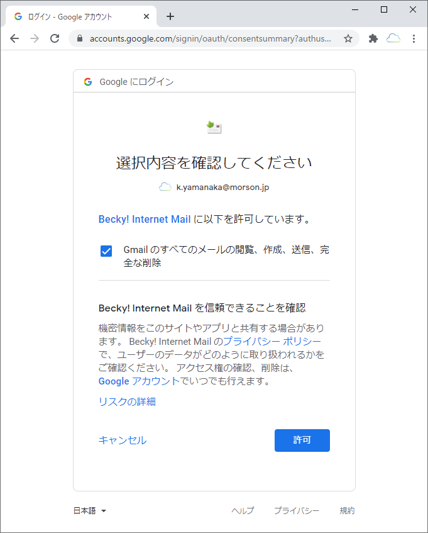This screenshot has height=533, width=428.
Task: Open the プライバシー ポリシー link
Action: click(272, 341)
